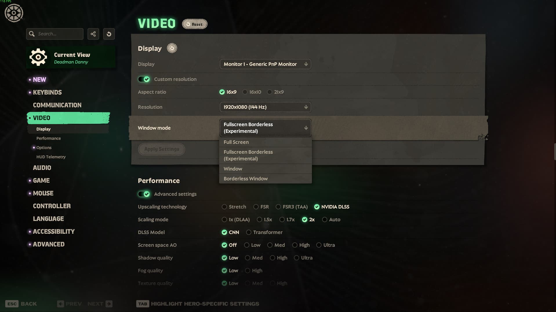Click the Reset button beside VIDEO title
The image size is (556, 312).
tap(195, 24)
